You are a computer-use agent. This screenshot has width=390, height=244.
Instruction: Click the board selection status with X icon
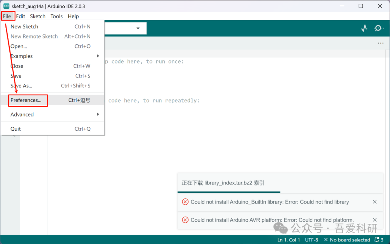pos(347,240)
